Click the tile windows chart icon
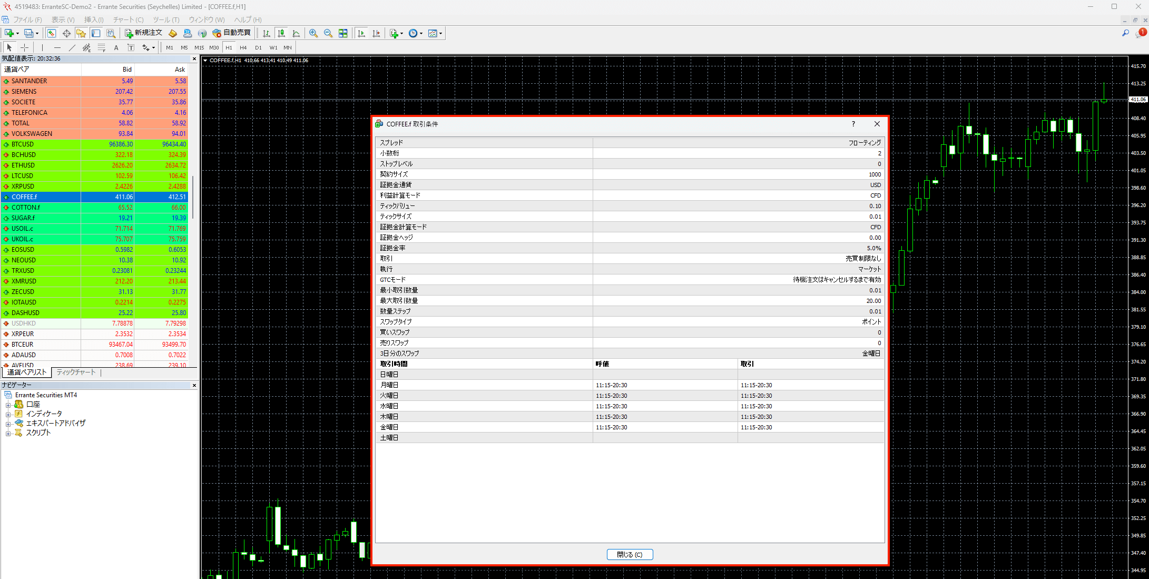The width and height of the screenshot is (1149, 579). pyautogui.click(x=343, y=33)
